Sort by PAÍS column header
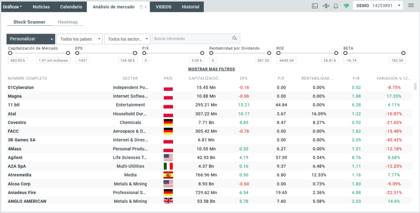This screenshot has width=420, height=213. click(x=168, y=78)
